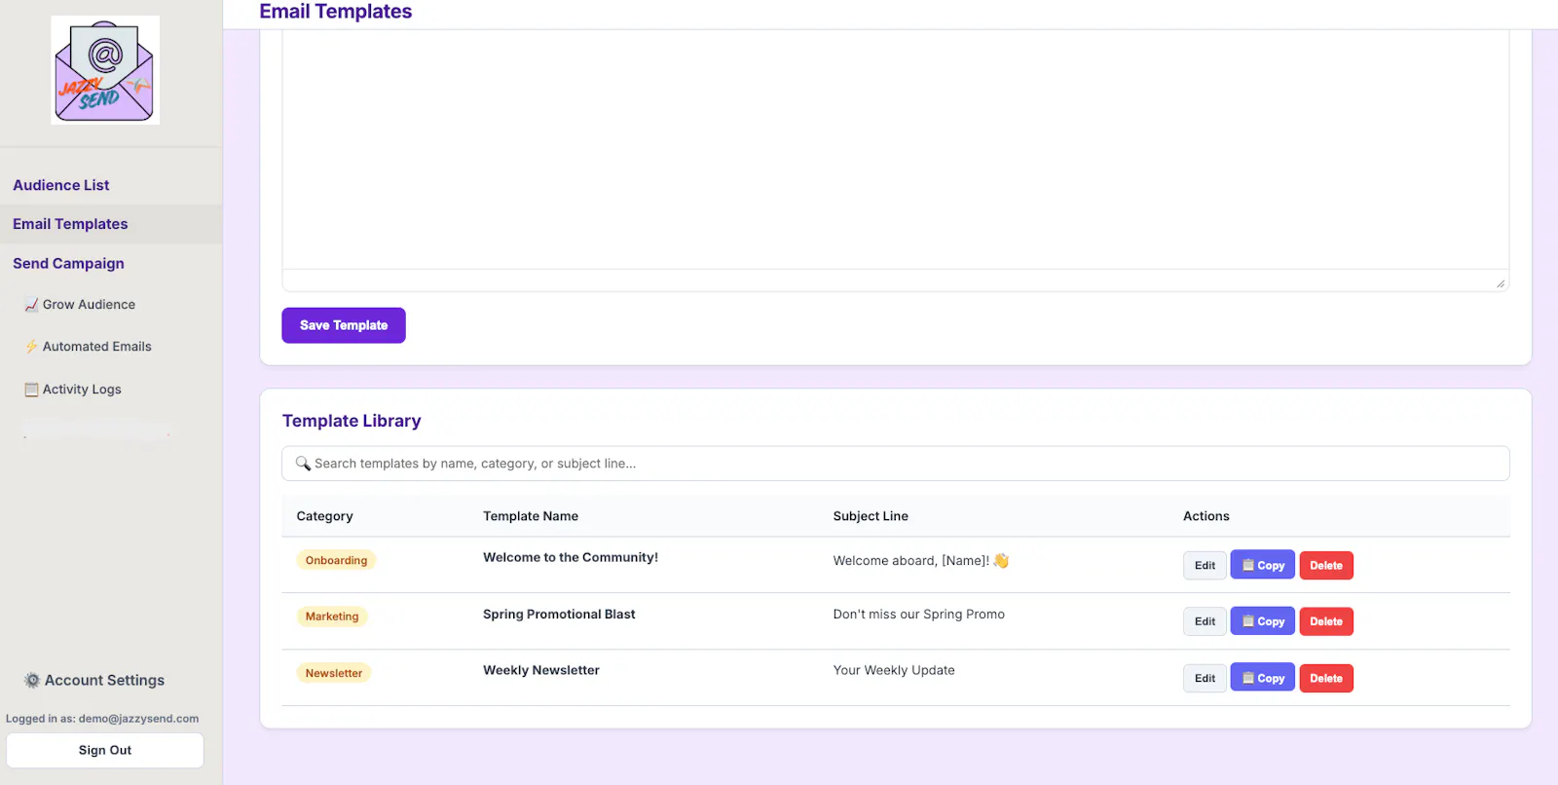Edit the Welcome to the Community template

1205,565
